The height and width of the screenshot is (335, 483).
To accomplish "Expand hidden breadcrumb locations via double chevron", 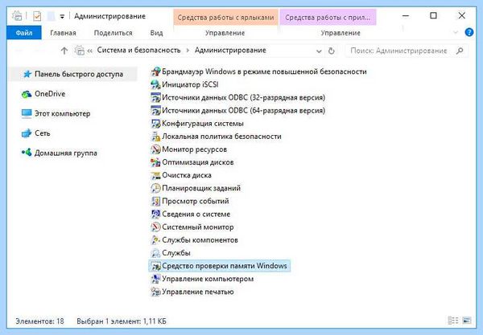I will (90, 51).
